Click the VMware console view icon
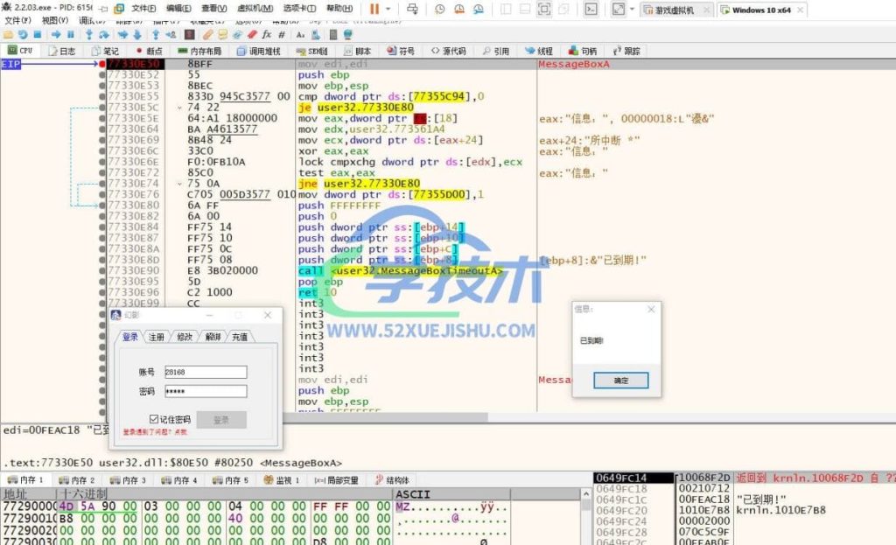 pyautogui.click(x=591, y=9)
